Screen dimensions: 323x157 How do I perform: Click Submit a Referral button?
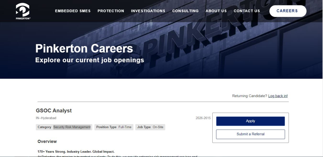click(x=250, y=134)
